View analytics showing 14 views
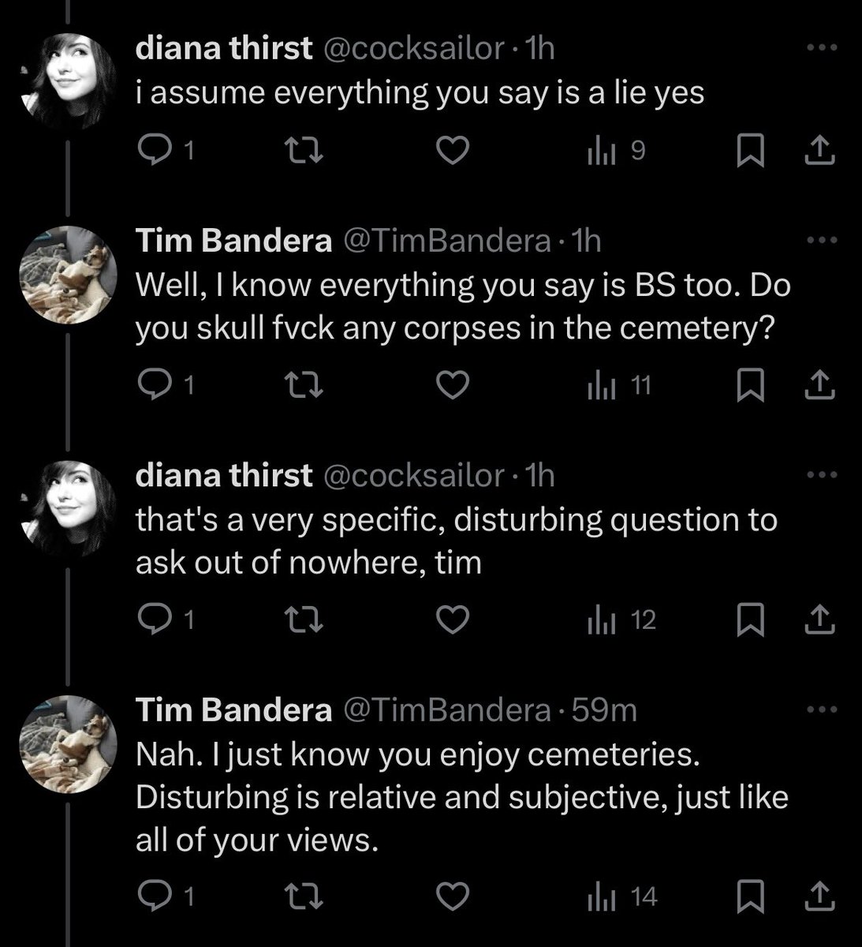862x947 pixels. click(621, 896)
